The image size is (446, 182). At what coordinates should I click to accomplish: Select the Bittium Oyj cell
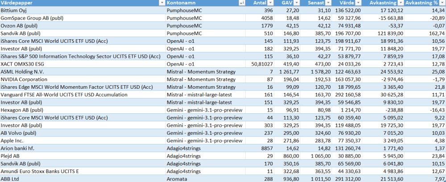pos(83,10)
